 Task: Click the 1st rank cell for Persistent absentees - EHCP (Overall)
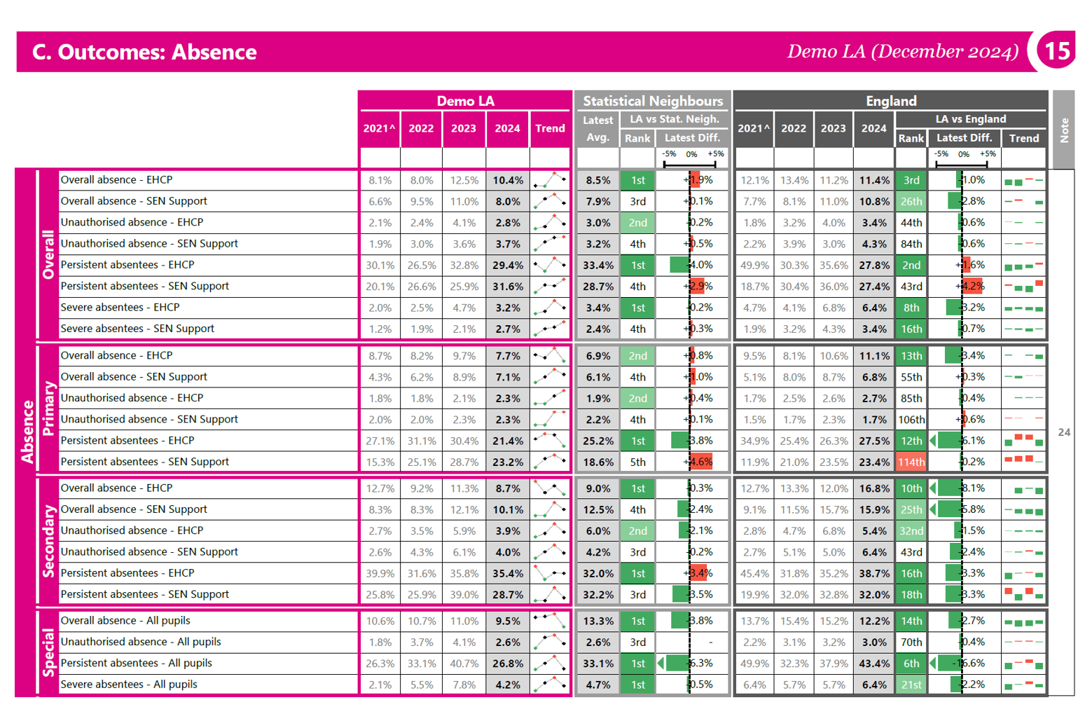coord(637,265)
